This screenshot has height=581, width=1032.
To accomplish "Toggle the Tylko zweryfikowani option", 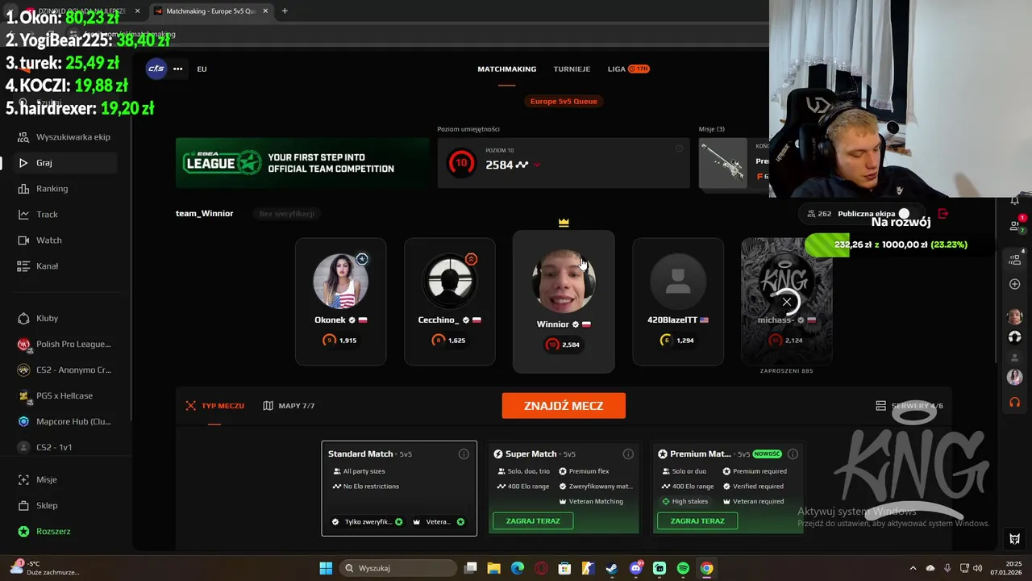I will (367, 522).
